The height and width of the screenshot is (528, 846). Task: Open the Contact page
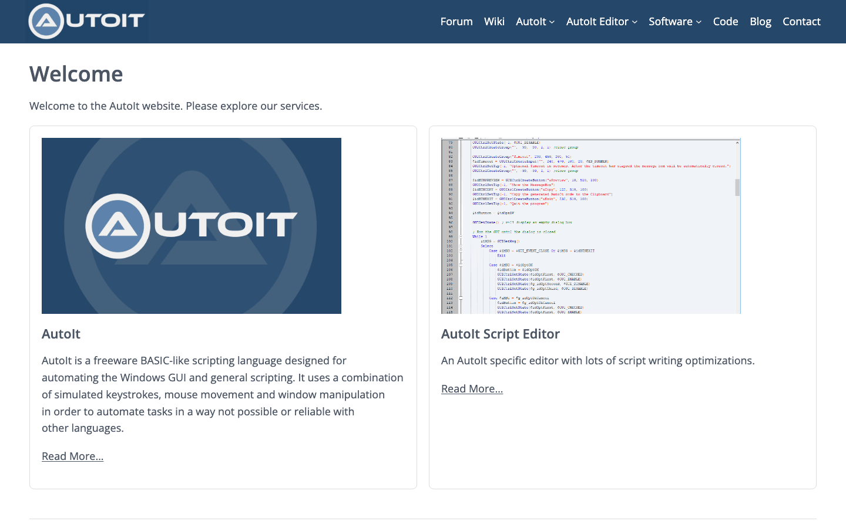pos(801,21)
